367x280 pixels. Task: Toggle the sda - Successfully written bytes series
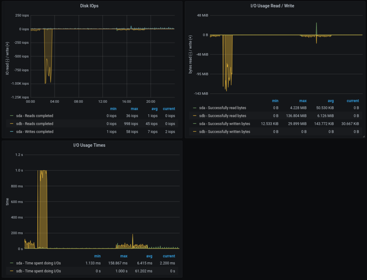coord(225,124)
